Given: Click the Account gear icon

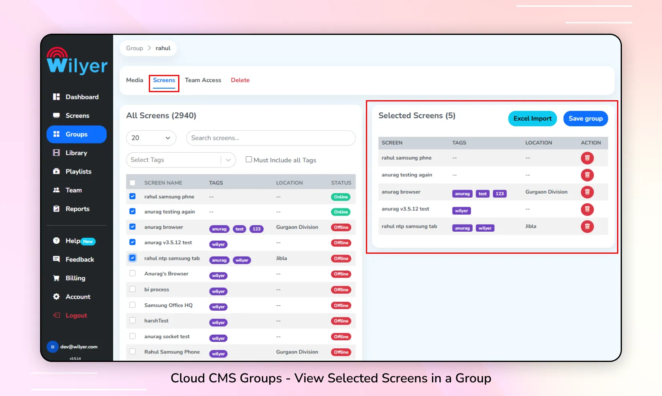Looking at the screenshot, I should coord(57,297).
